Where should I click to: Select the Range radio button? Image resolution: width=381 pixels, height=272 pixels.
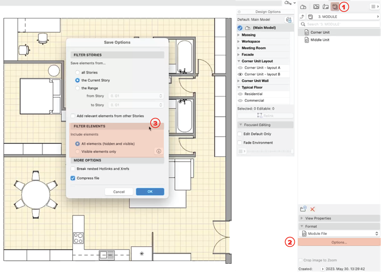(x=77, y=88)
